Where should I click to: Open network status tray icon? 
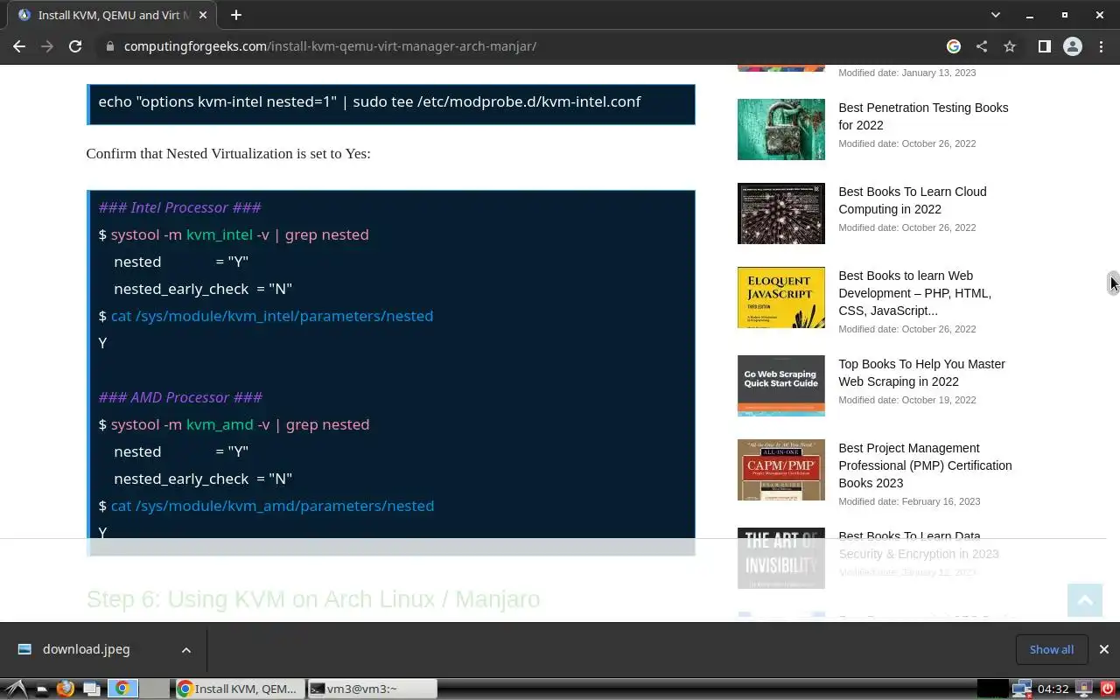(1021, 689)
